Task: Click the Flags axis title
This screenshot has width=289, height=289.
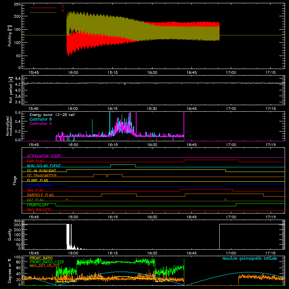Action: (15, 180)
